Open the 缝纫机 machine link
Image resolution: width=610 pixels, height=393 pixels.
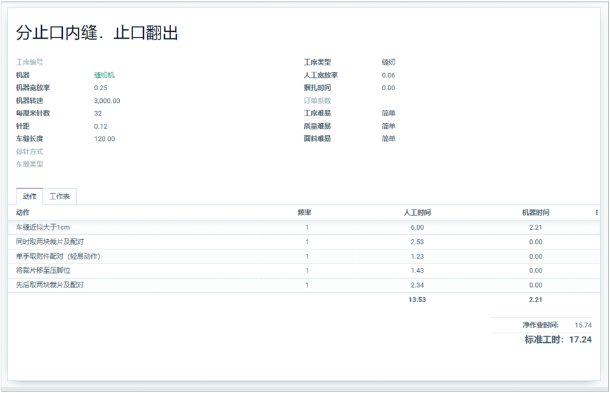(104, 75)
